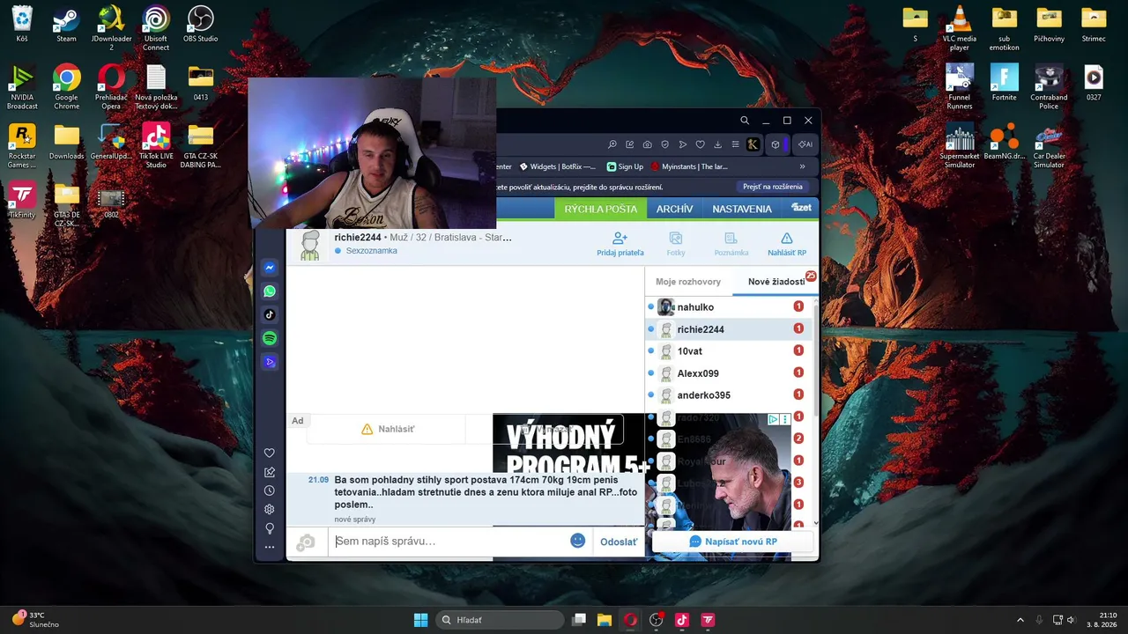The image size is (1128, 634).
Task: Click the Nahlásiť RP warning icon
Action: [787, 238]
